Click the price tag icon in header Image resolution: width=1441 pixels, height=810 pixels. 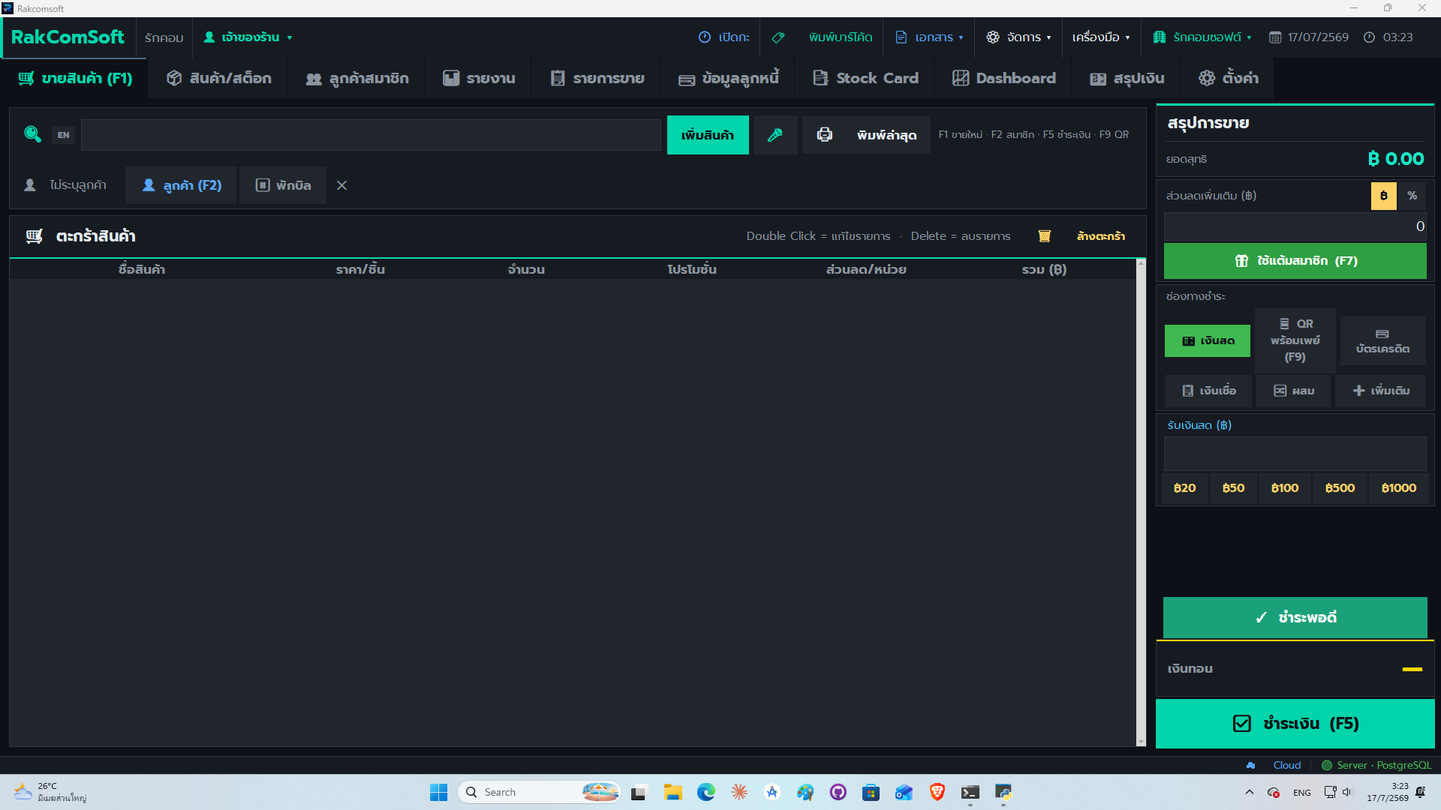(x=778, y=37)
